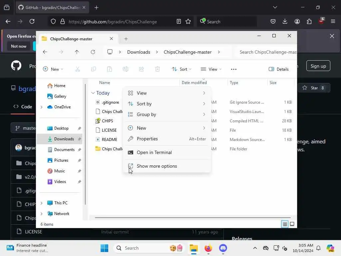Click the horizontal scrollbar in the file list

coord(193,217)
